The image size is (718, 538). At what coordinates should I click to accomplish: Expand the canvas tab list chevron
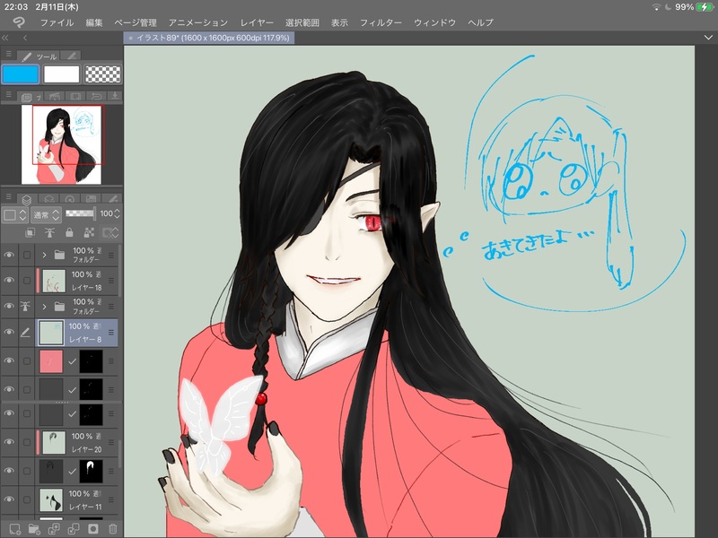click(708, 38)
